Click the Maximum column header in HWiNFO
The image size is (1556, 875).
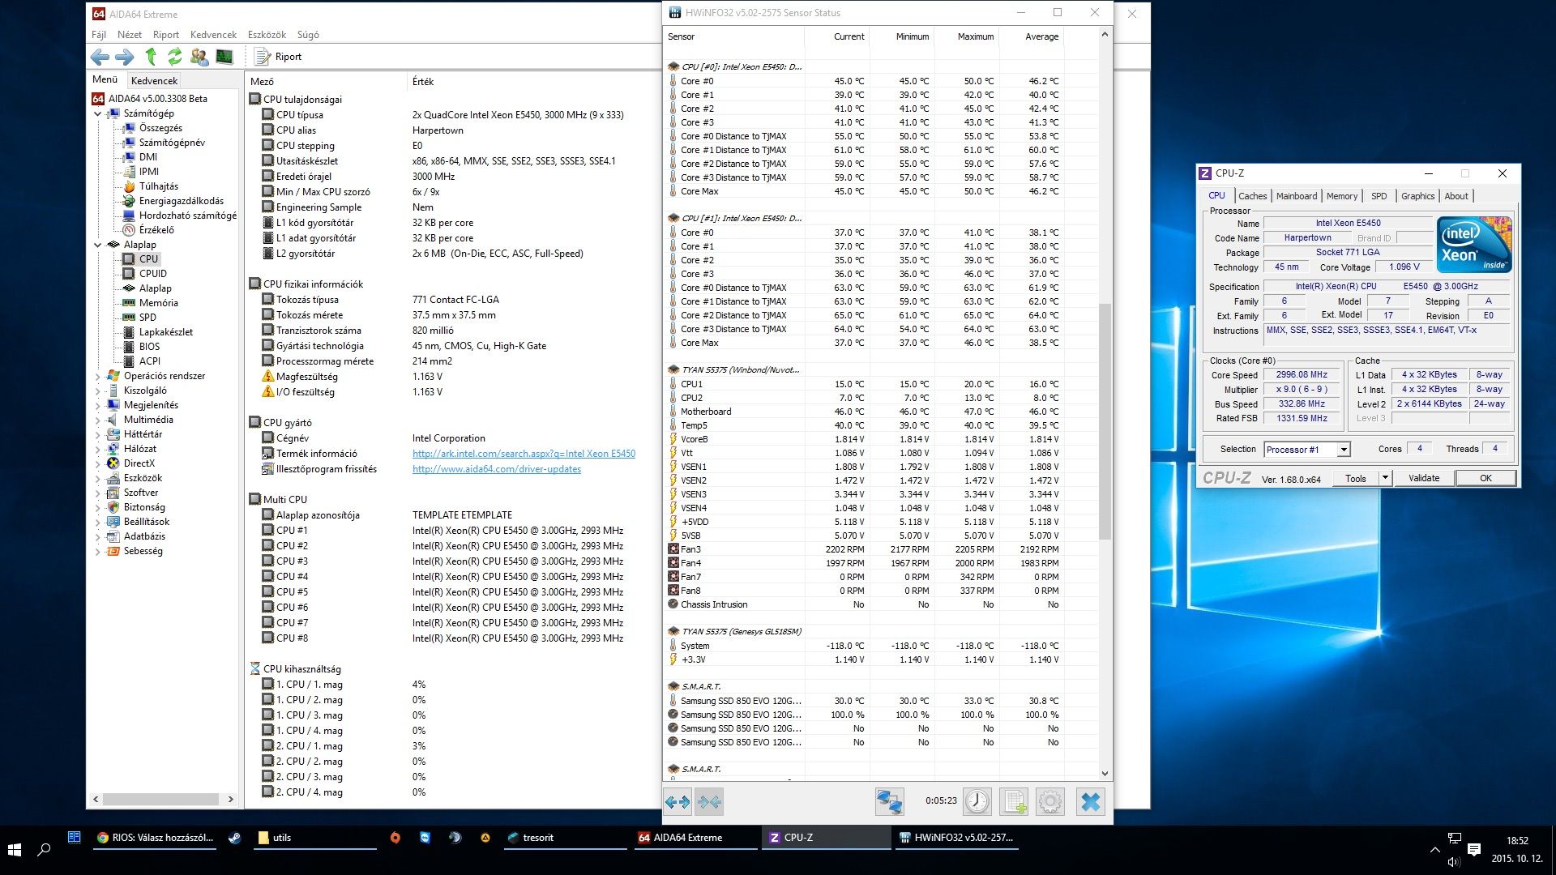(x=975, y=36)
